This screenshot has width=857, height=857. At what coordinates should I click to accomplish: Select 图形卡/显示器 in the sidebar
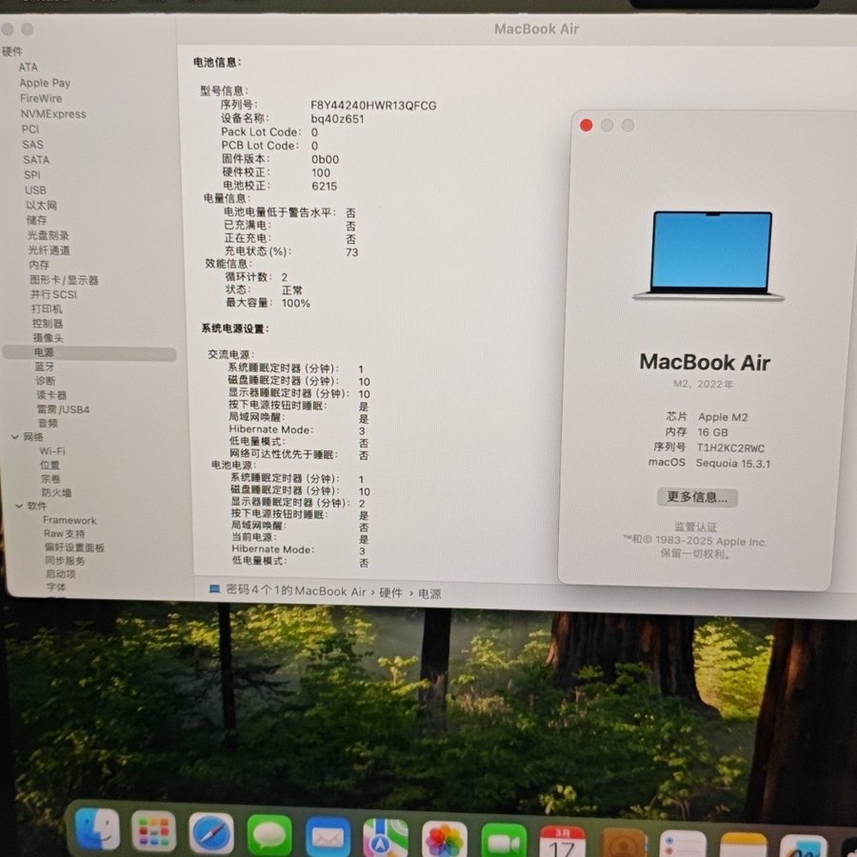pyautogui.click(x=64, y=280)
